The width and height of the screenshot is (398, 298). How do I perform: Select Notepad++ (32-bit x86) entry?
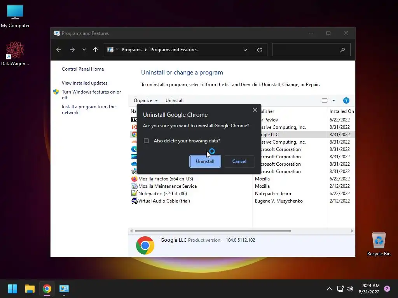point(162,194)
